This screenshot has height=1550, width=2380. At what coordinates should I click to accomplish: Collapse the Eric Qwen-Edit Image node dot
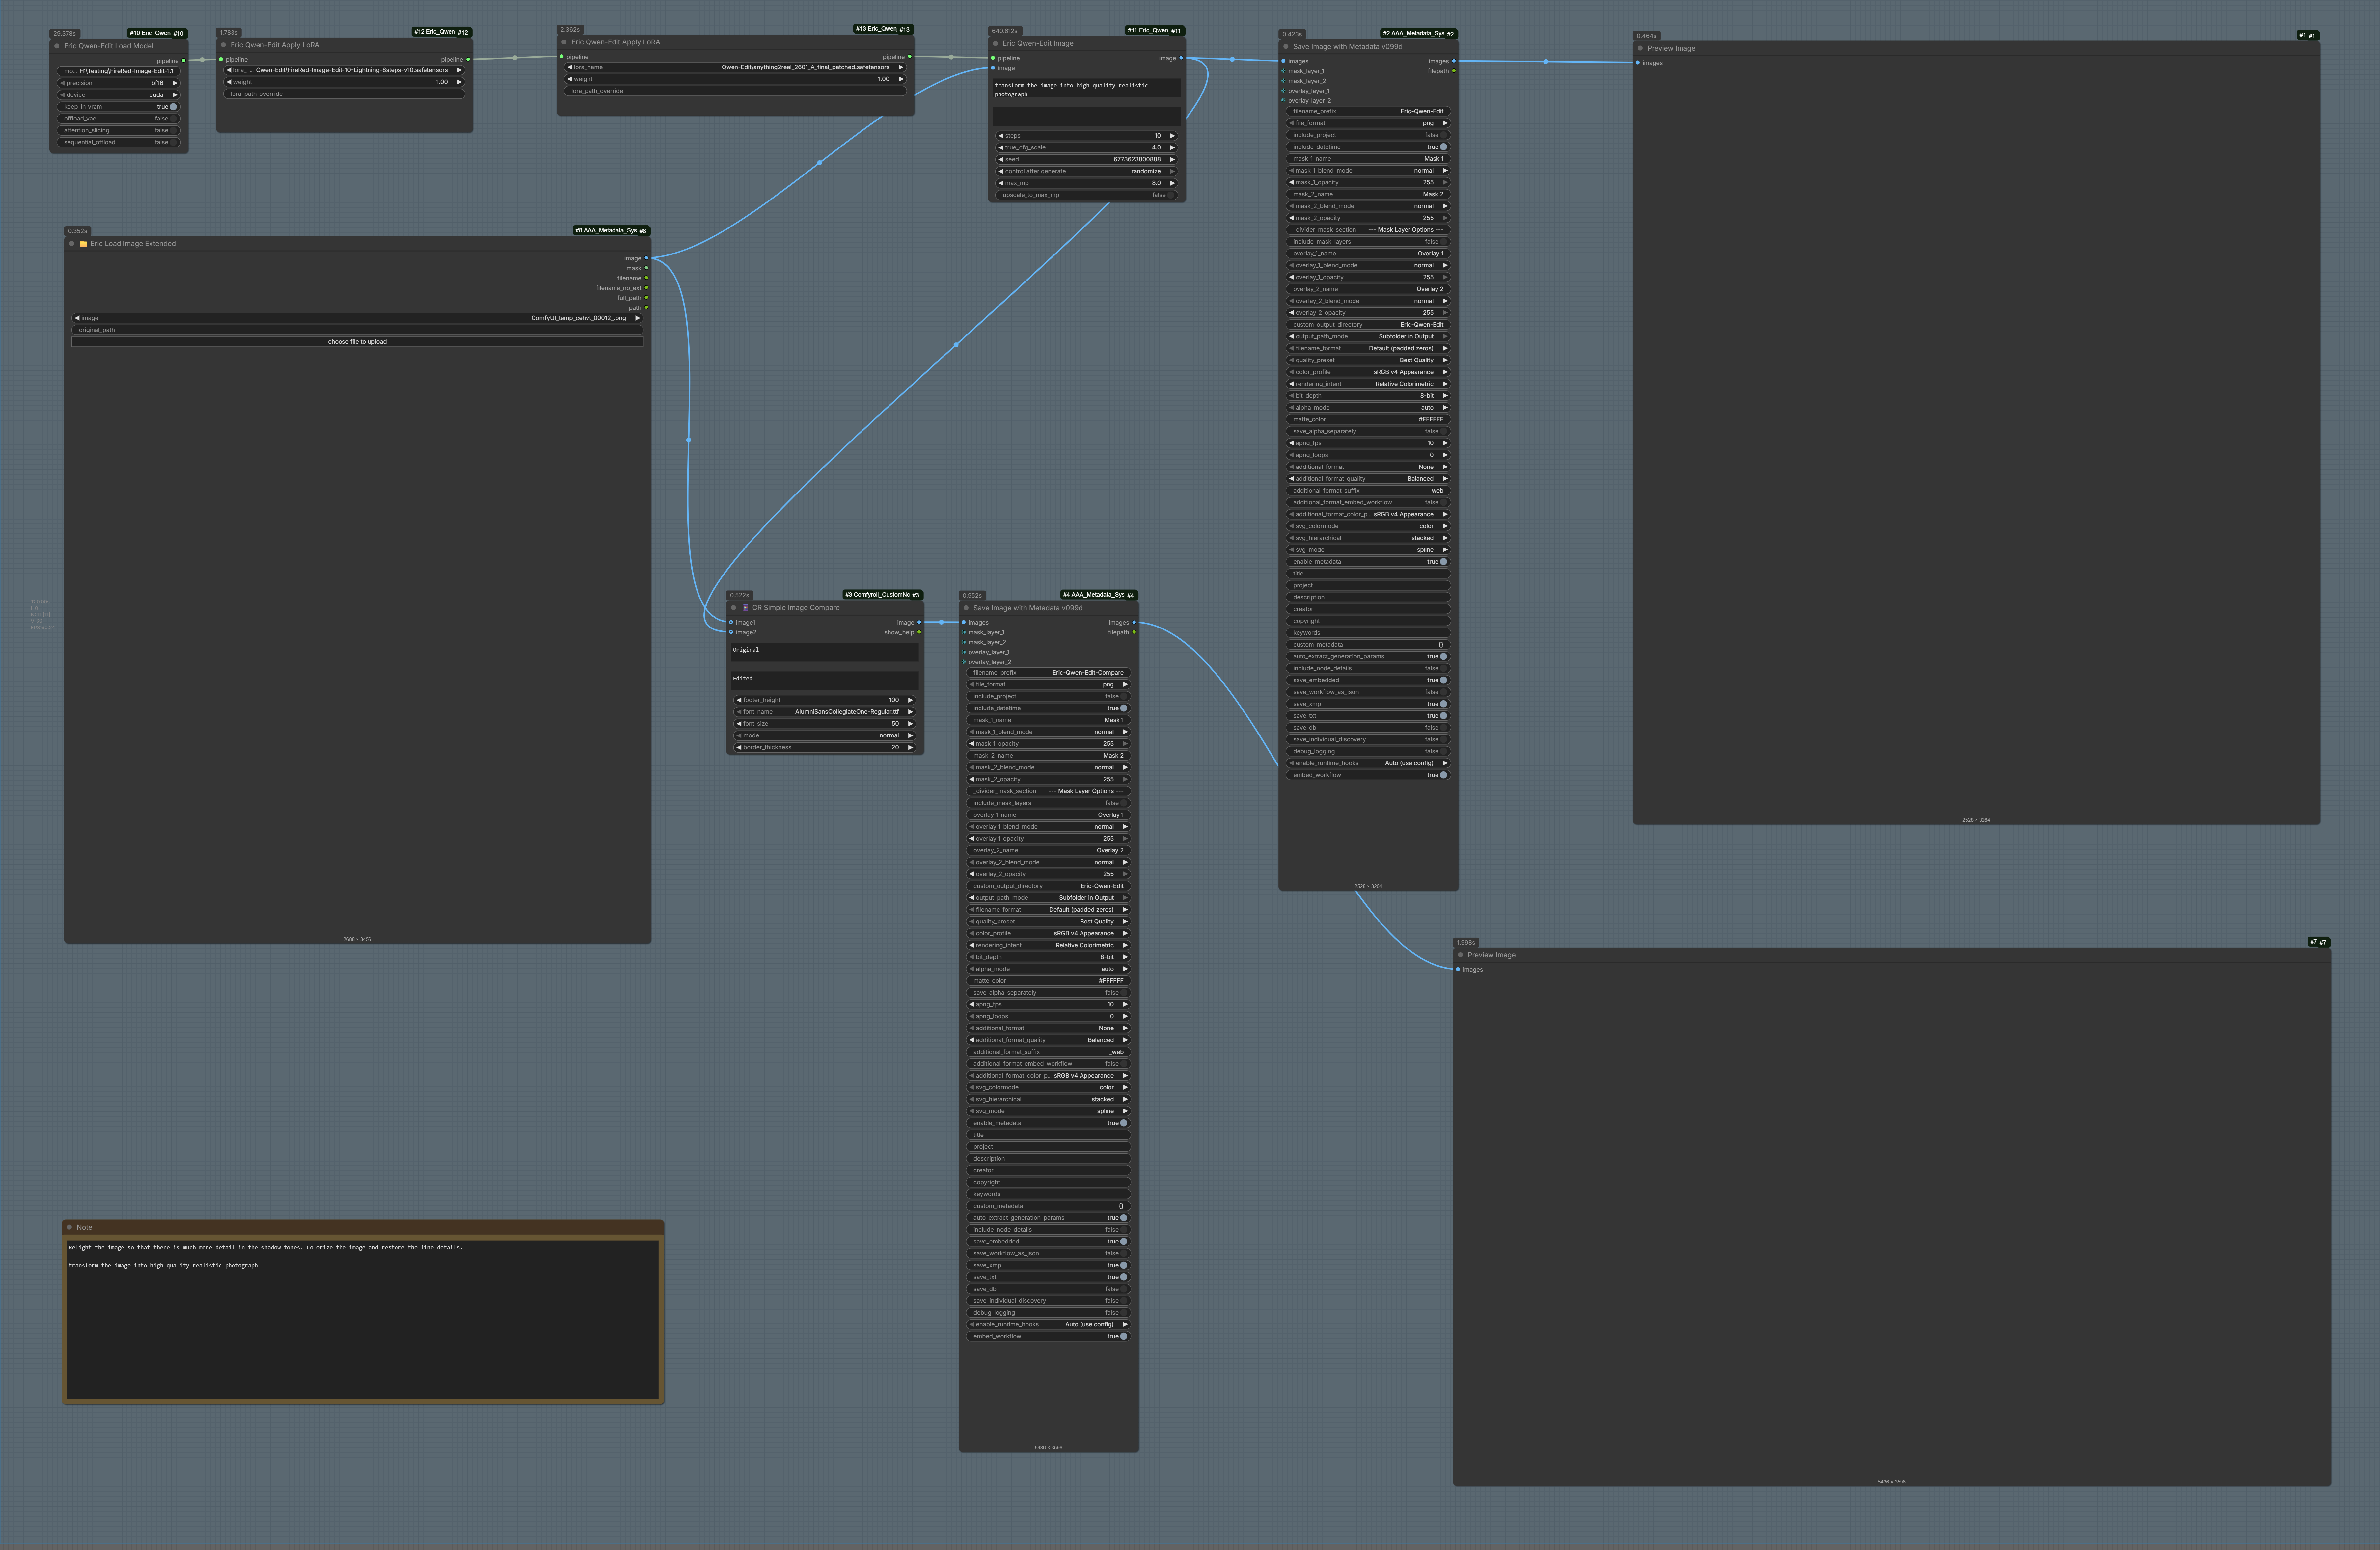(x=996, y=44)
